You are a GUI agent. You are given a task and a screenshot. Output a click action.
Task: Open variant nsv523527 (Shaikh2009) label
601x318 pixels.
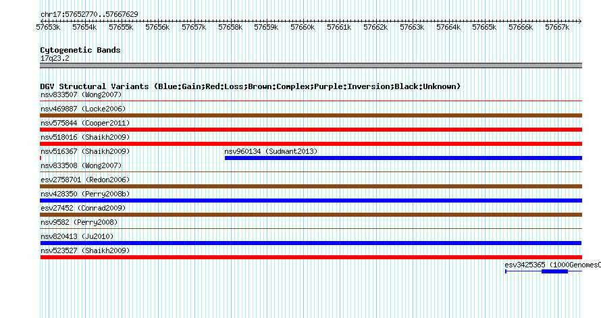(85, 250)
